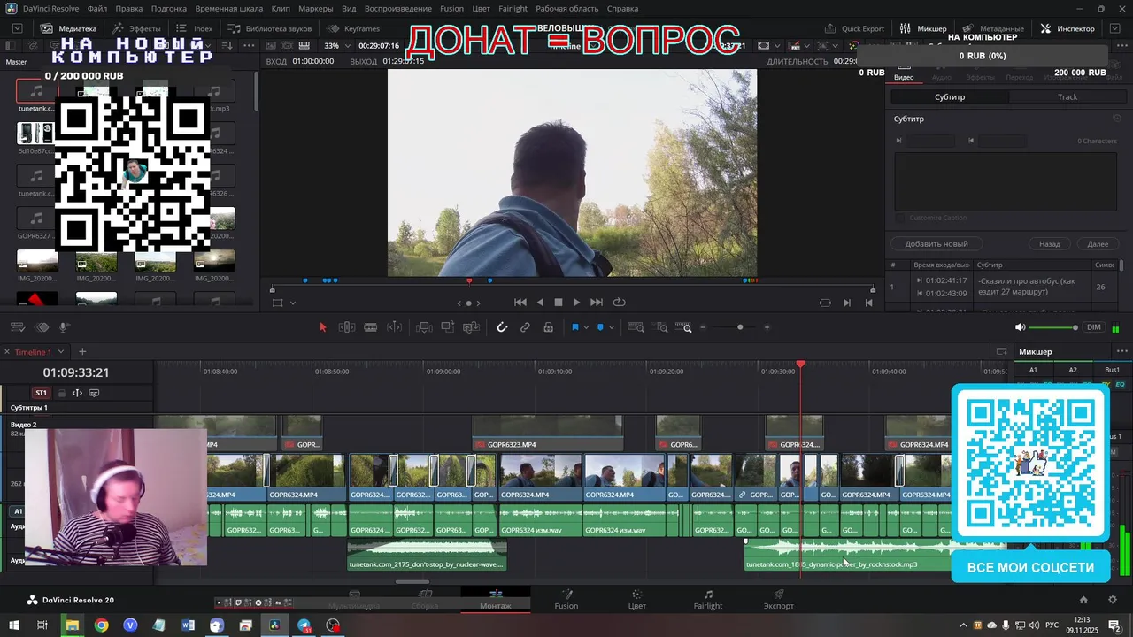Add a blue Marker
Viewport: 1133px width, 637px height.
pyautogui.click(x=600, y=327)
